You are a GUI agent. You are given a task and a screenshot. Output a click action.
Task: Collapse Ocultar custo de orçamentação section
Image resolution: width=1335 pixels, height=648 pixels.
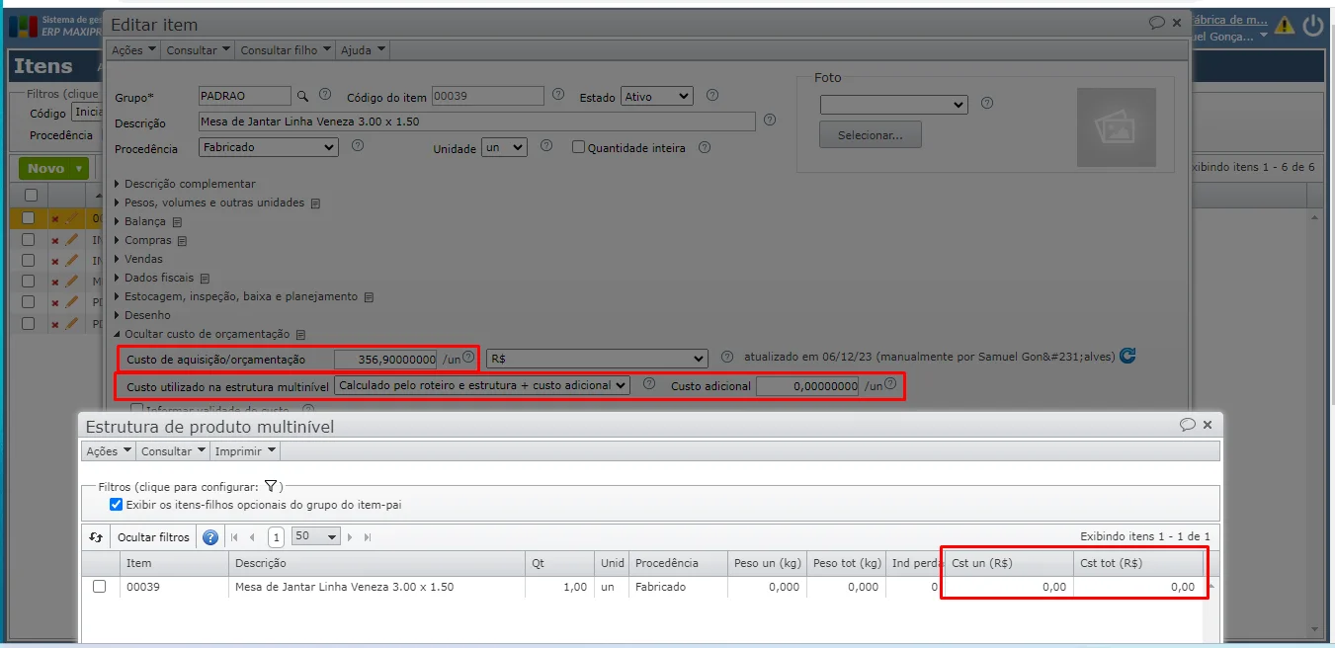203,335
